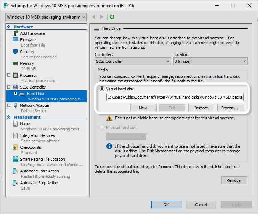This screenshot has width=258, height=214.
Task: Close the settings window
Action: click(249, 5)
